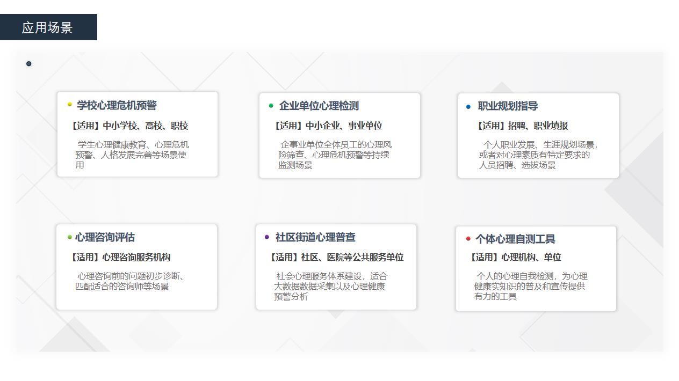Click the red bullet beside 个体心理自测工具
The height and width of the screenshot is (381, 679).
468,239
